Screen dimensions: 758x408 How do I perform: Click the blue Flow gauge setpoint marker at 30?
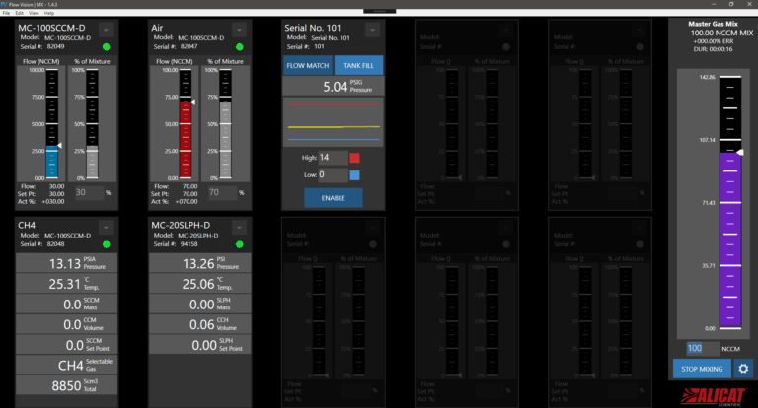(60, 145)
